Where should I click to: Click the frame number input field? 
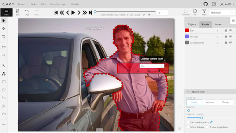coord(162,13)
